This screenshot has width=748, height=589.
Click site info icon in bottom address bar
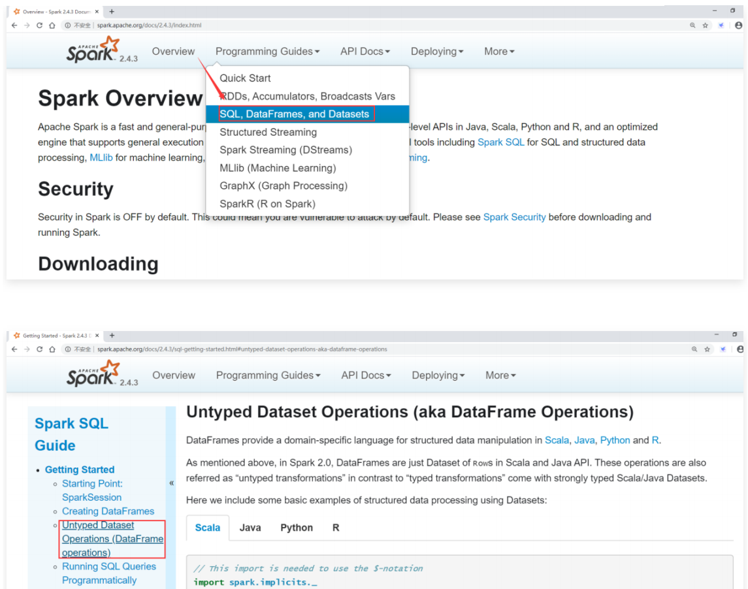tap(68, 349)
